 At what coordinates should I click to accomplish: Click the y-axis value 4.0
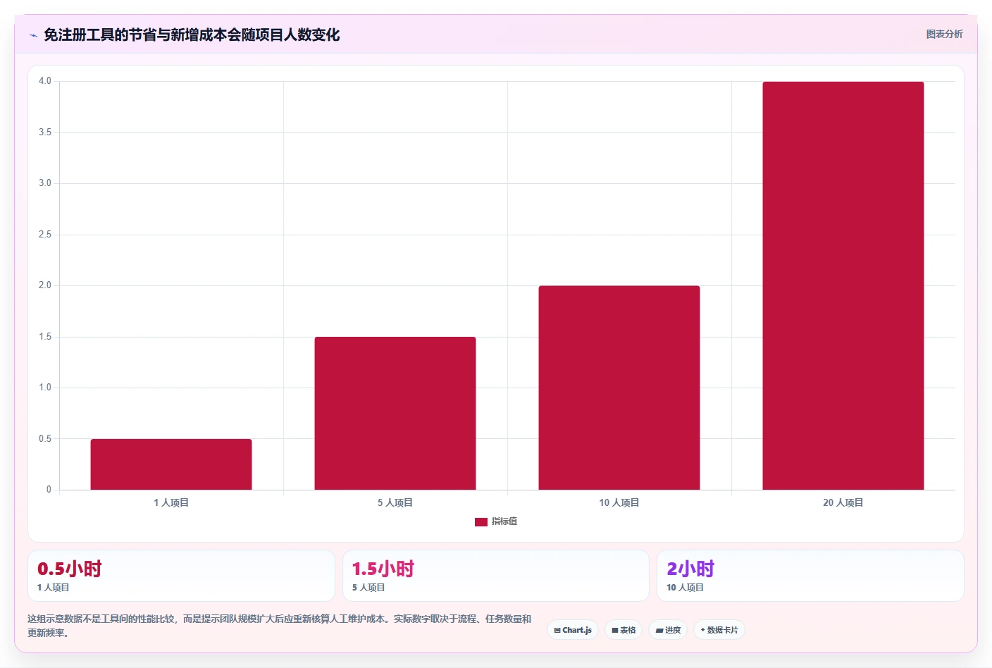pos(45,81)
